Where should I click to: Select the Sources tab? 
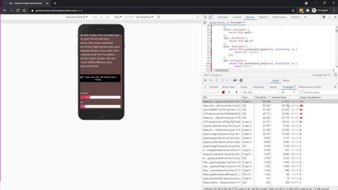(x=250, y=17)
